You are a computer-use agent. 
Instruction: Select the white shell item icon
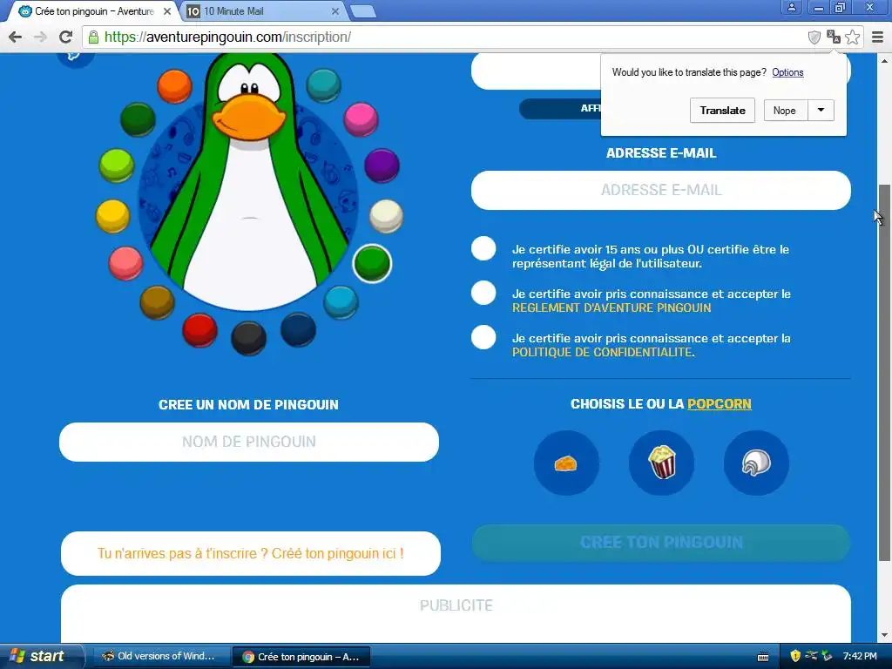click(x=756, y=463)
